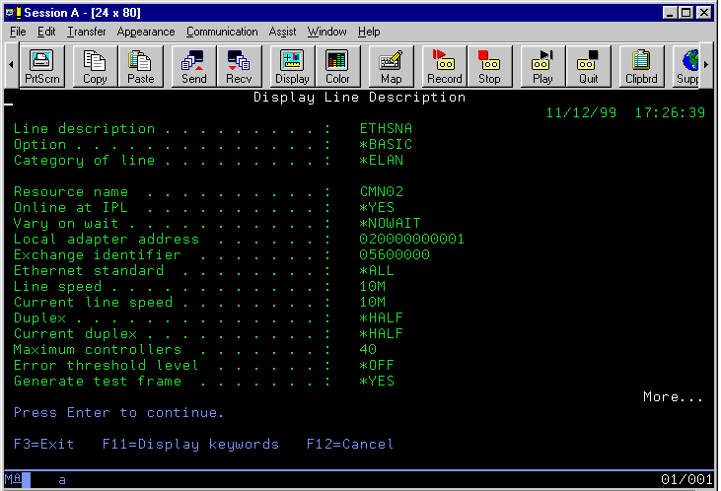The image size is (721, 491).
Task: Click F3=Exit function key text
Action: 44,445
